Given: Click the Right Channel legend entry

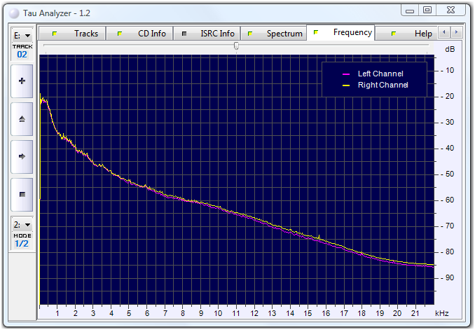Looking at the screenshot, I should [374, 85].
